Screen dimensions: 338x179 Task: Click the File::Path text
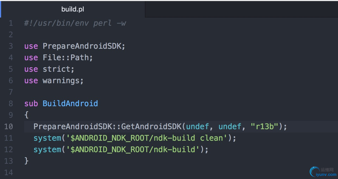click(x=66, y=58)
